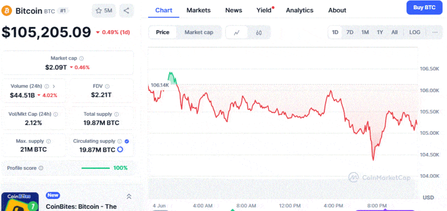447x211 pixels.
Task: Click the star watchlist icon
Action: (99, 10)
